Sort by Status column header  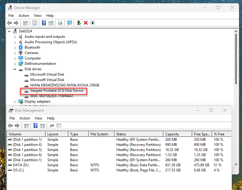coord(139,134)
